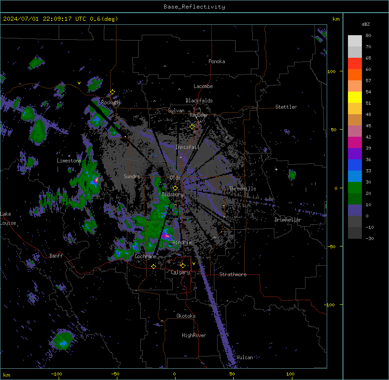Pick the purple 36-39 dBZ legend swatch
The width and height of the screenshot is (389, 380).
355,154
